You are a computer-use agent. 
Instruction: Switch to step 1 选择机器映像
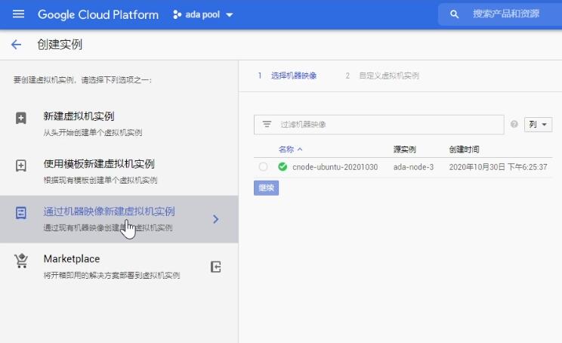tap(288, 76)
